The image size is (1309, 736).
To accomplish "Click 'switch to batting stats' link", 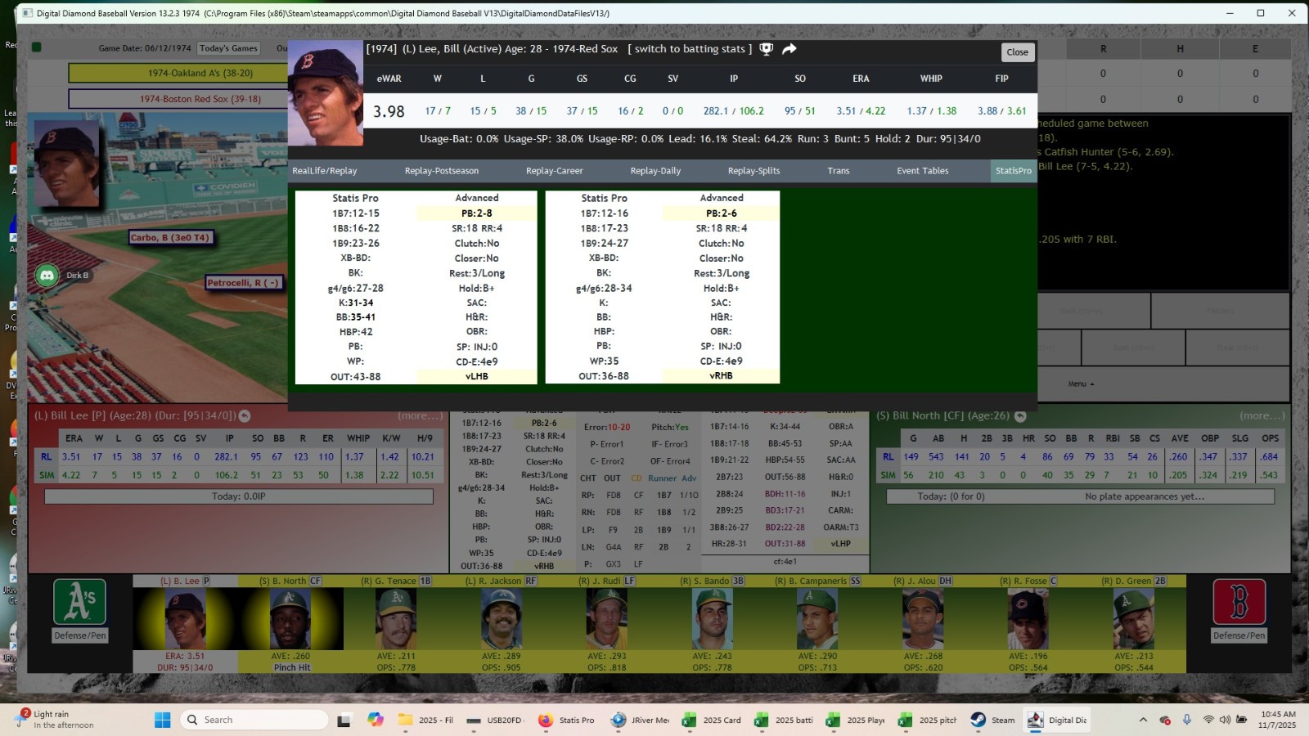I will (x=690, y=49).
